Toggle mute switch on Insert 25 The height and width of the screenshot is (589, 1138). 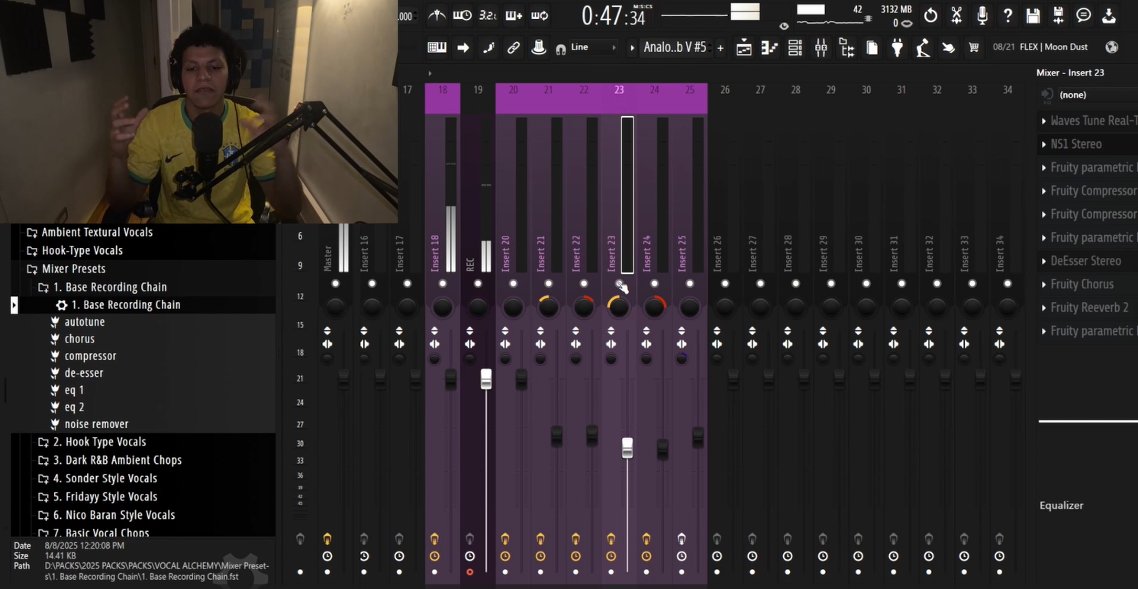pyautogui.click(x=689, y=284)
